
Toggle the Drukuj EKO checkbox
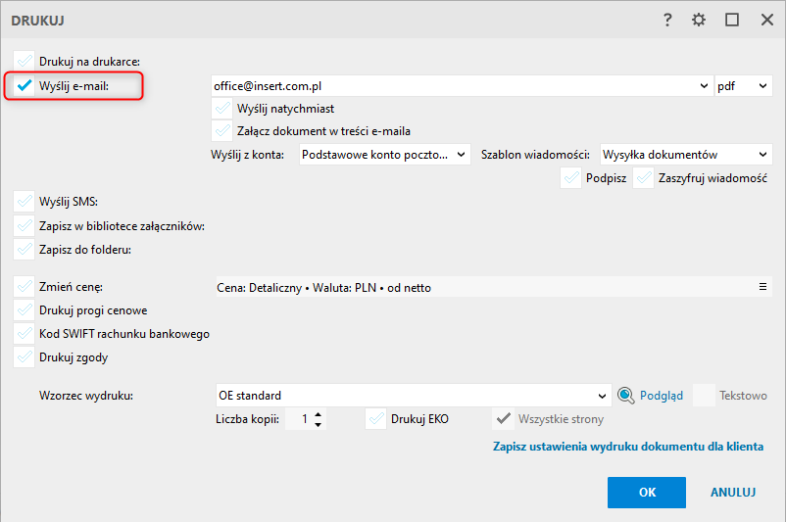tap(376, 419)
